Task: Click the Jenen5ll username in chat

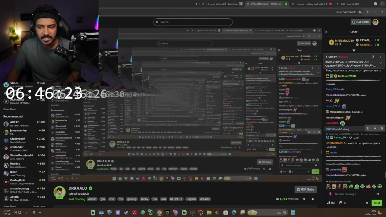Action: (x=335, y=170)
